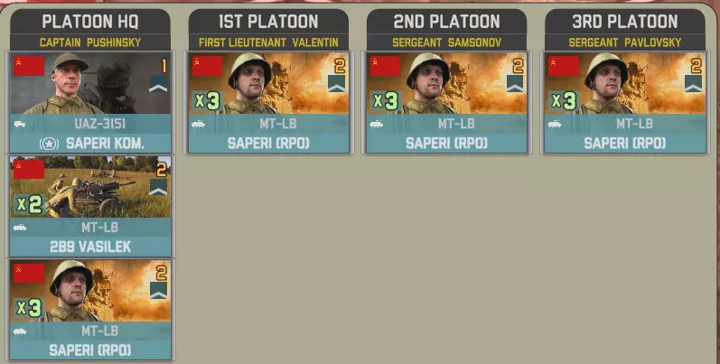720x364 pixels.
Task: Click the Soviet flag on 3rd Platoon card
Action: [x=564, y=66]
